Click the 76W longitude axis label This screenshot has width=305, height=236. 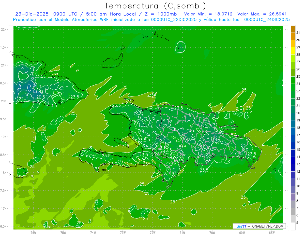point(33,232)
